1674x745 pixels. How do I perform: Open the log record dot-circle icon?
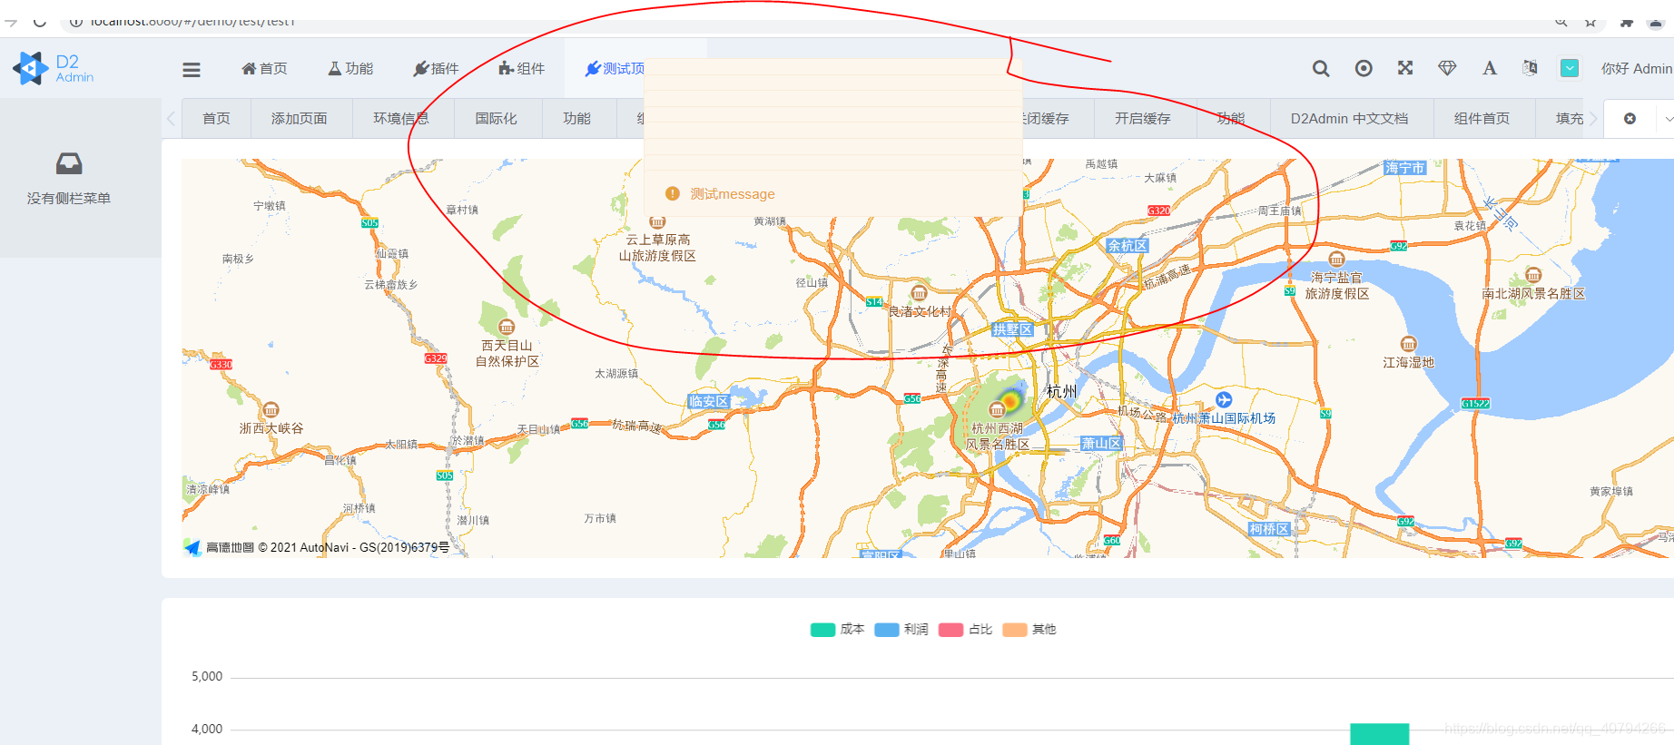(1364, 68)
